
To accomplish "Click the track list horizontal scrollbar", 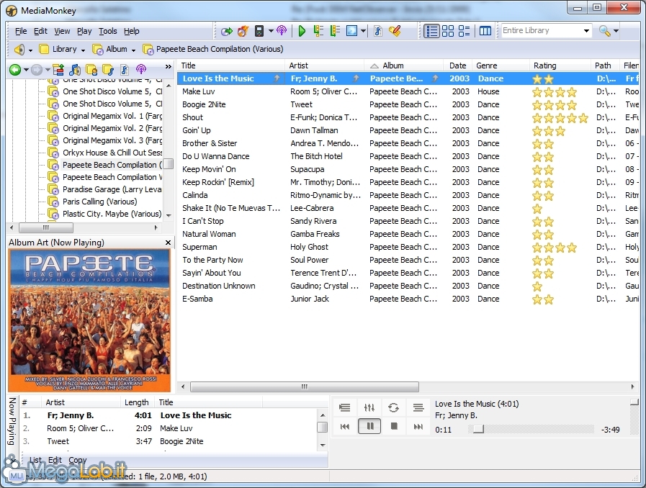I will coord(305,387).
